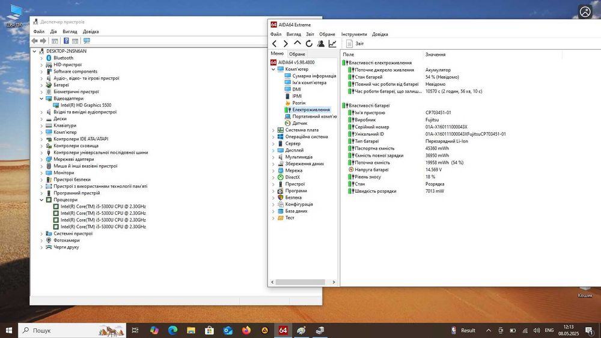Open the volume icon in system tray
This screenshot has height=338, width=601.
coord(537,330)
